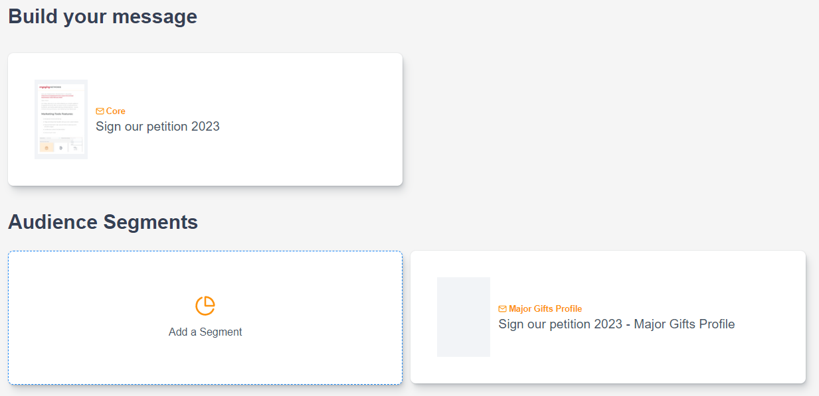Click the orange 'Core' label
Viewport: 819px width, 396px height.
(116, 111)
